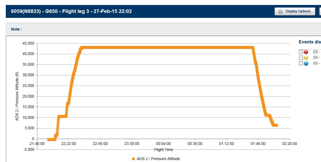Image resolution: width=321 pixels, height=162 pixels.
Task: Click the ADS 2 / Pressure Altitude legend label
Action: pos(158,159)
